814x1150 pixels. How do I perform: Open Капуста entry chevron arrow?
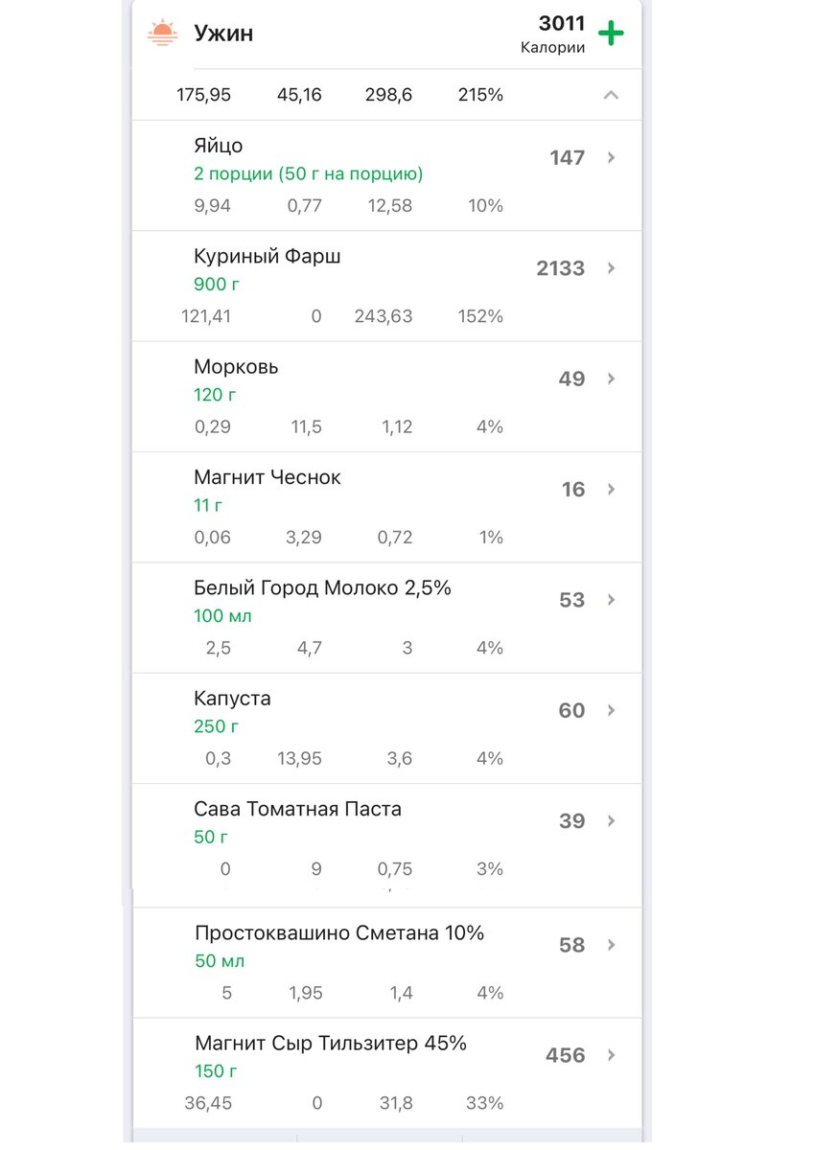[x=612, y=710]
